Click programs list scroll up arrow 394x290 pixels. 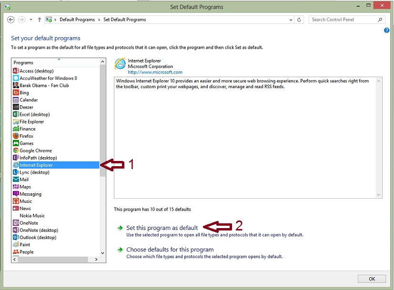pos(102,61)
